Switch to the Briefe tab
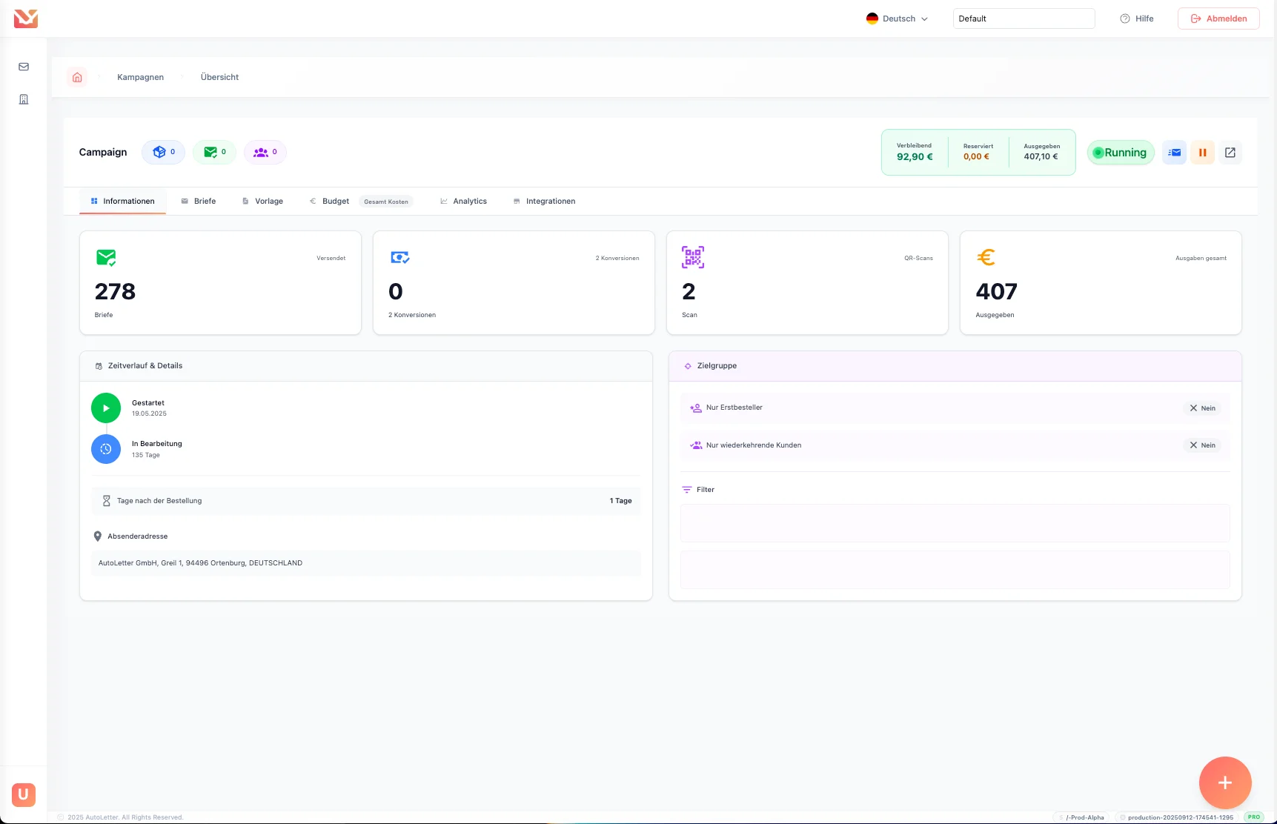Viewport: 1277px width, 824px height. (x=198, y=202)
